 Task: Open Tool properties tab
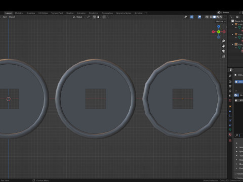point(230,76)
